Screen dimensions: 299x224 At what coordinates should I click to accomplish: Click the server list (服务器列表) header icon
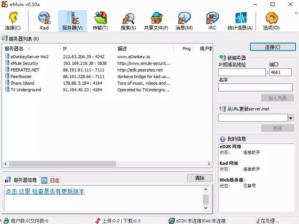click(x=5, y=38)
